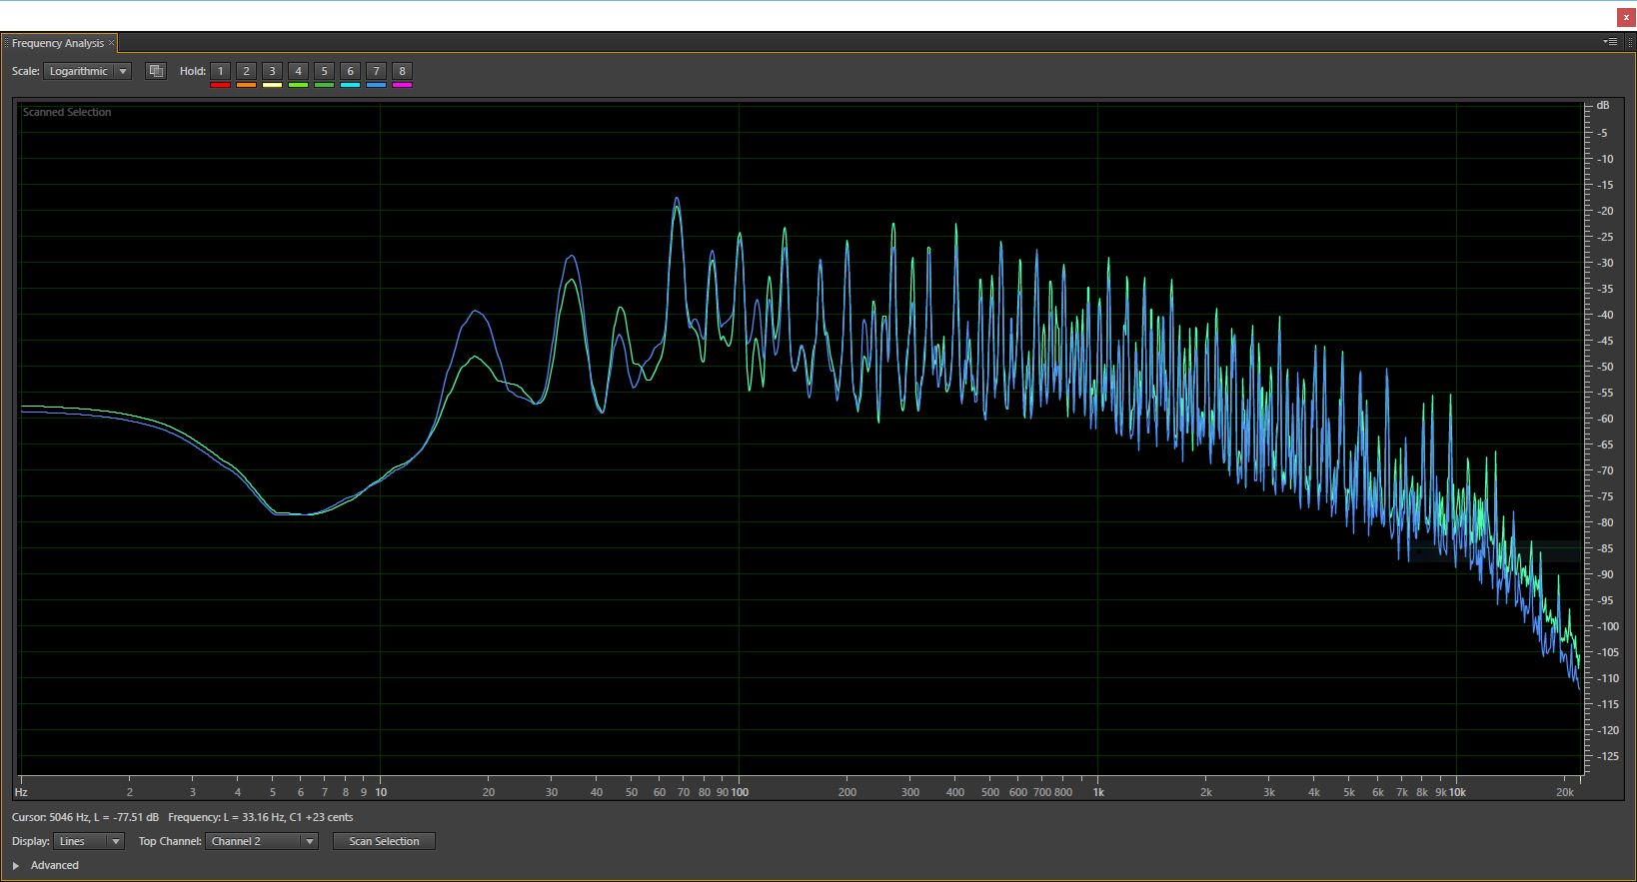Select the Frequency Analysis tab
This screenshot has height=882, width=1637.
pos(58,43)
